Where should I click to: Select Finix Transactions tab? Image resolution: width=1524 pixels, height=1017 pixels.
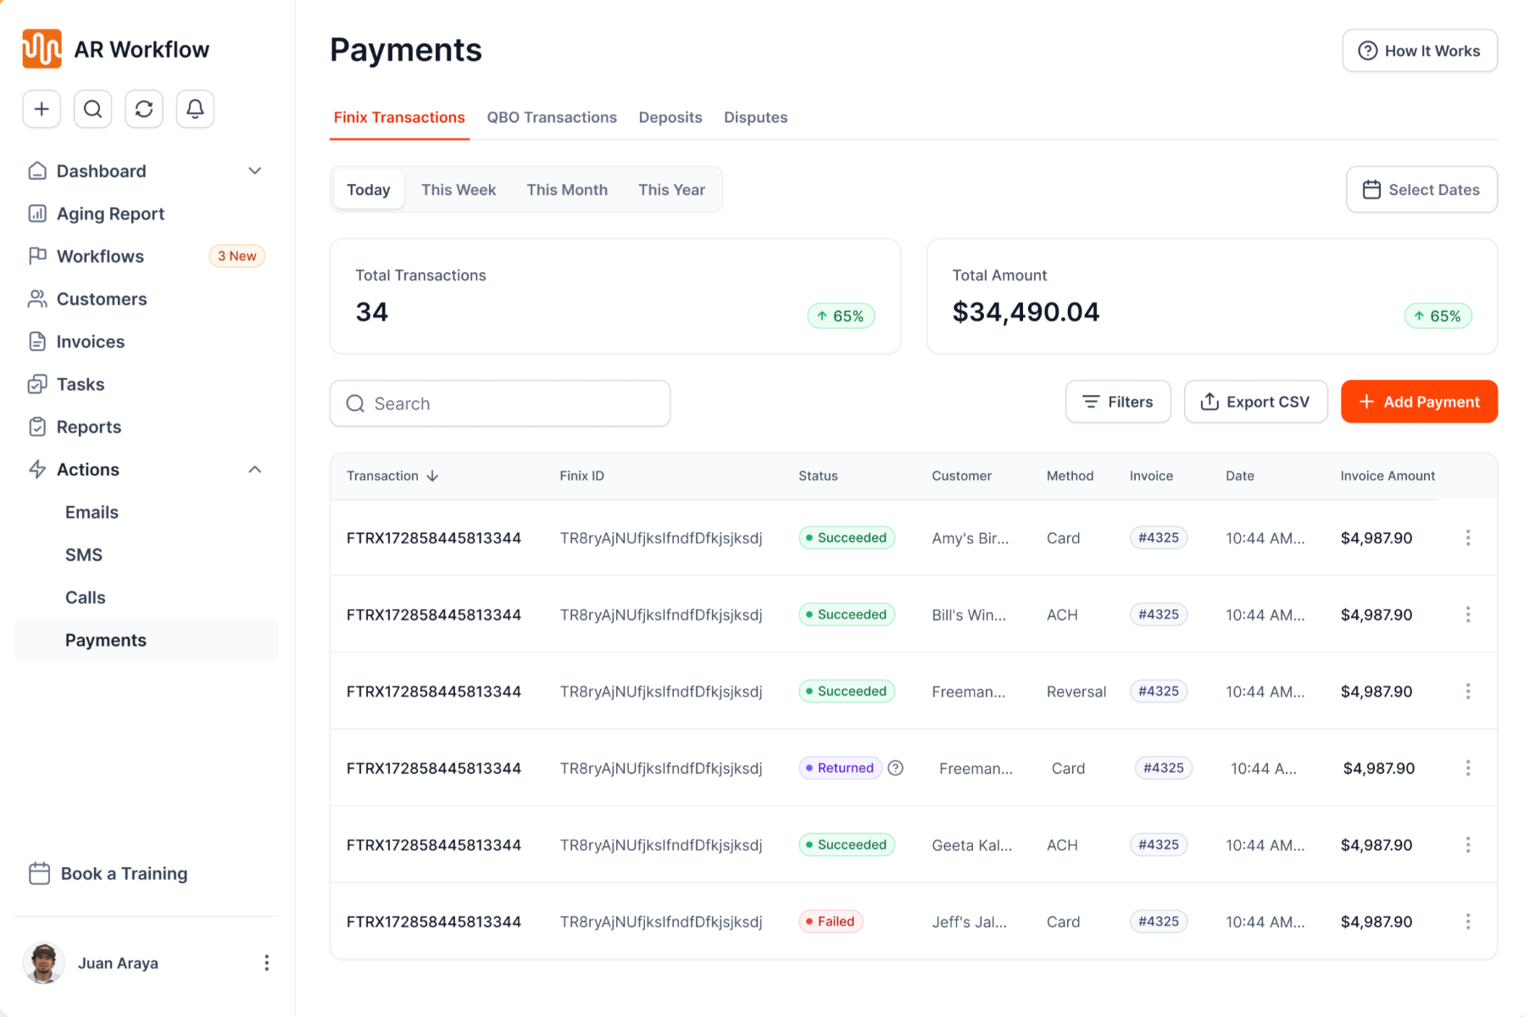399,118
